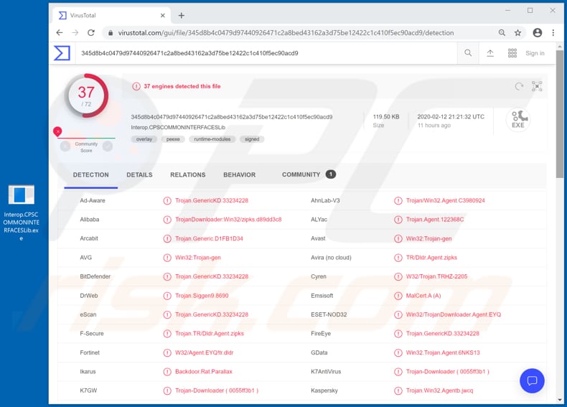567x407 pixels.
Task: Switch to the BEHAVIOR tab
Action: pyautogui.click(x=240, y=174)
